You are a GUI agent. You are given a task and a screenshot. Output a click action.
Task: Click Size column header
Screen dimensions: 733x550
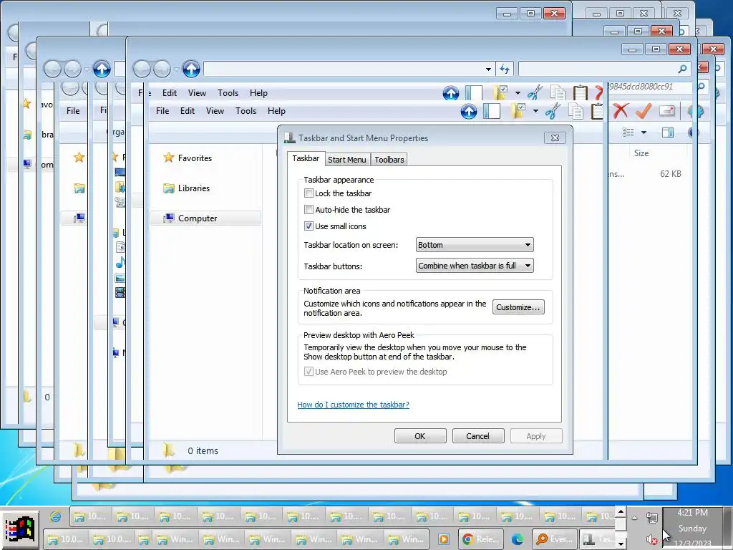pos(641,153)
